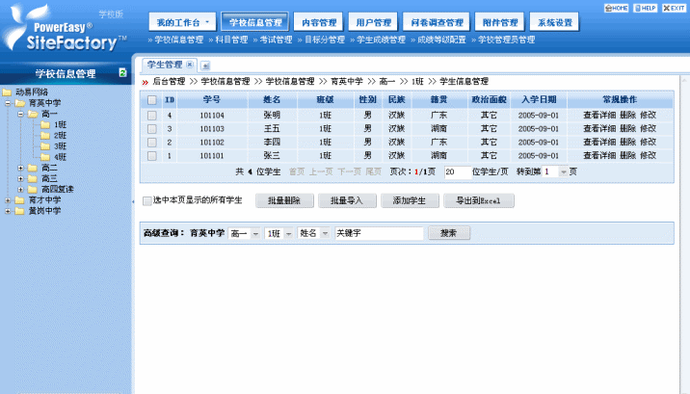Expand the 高二 tree node

(20, 168)
